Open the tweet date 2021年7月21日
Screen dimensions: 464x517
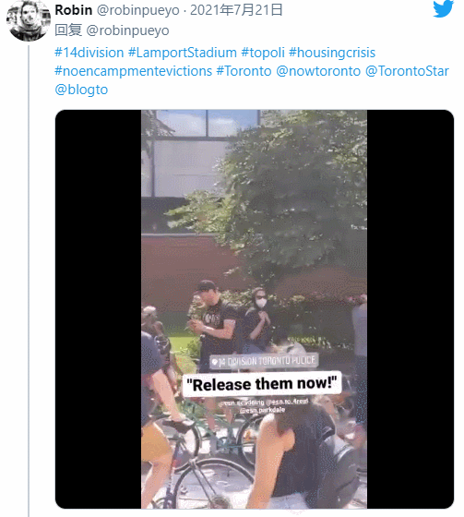(x=236, y=10)
